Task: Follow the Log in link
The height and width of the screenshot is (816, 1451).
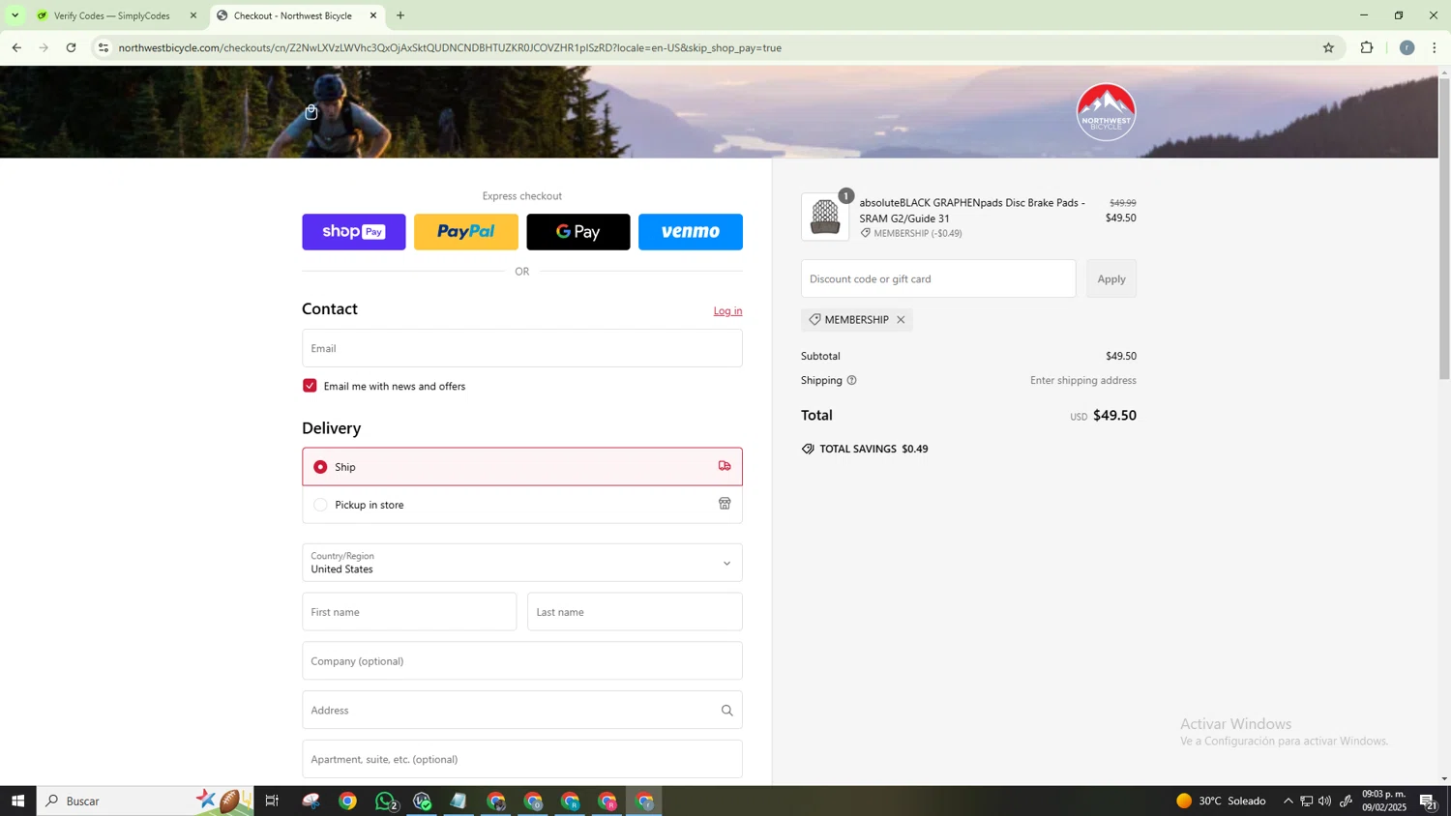Action: point(727,311)
